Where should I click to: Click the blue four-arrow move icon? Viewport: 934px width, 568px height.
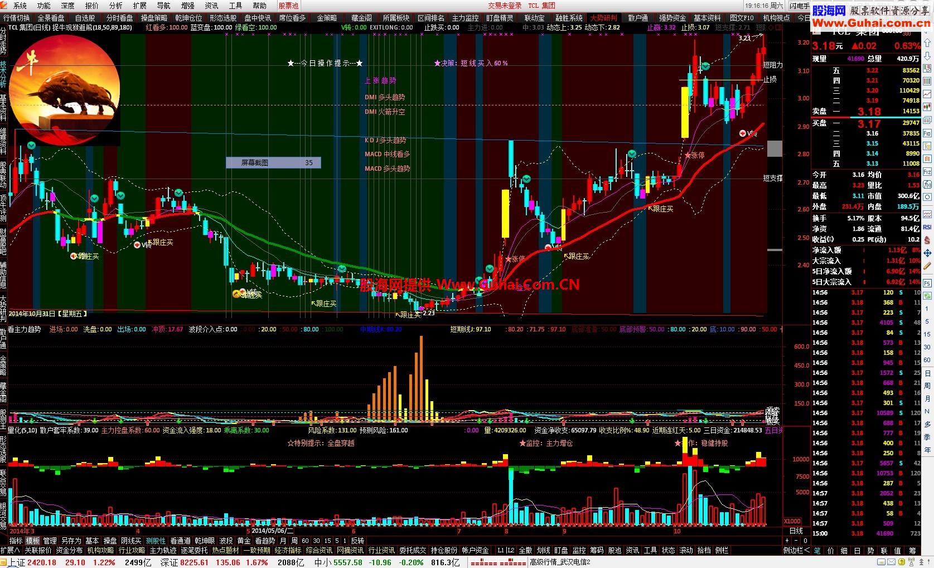coord(927,253)
